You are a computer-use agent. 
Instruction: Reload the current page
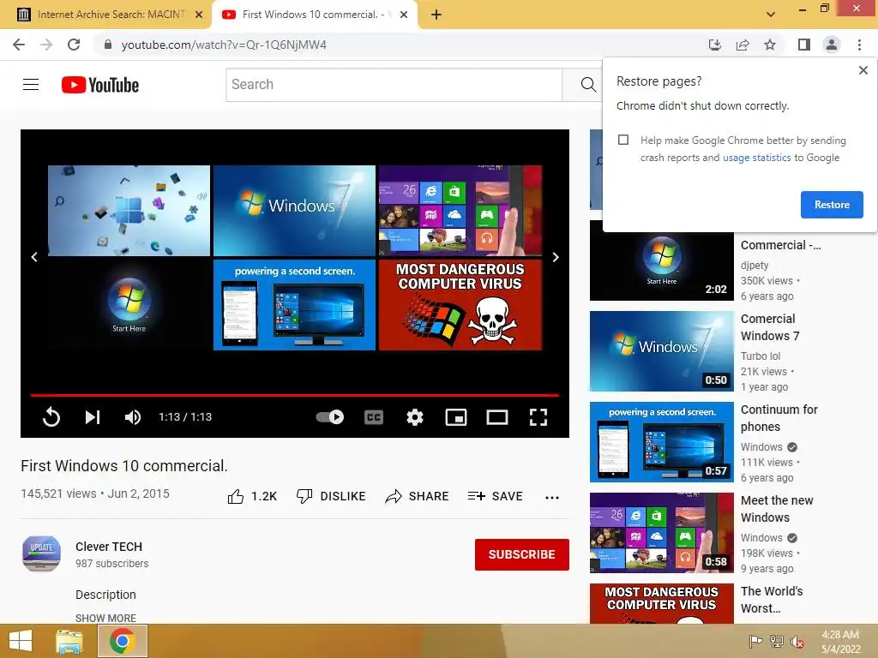coord(74,45)
